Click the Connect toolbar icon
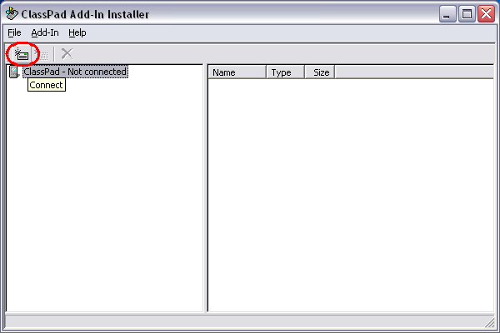500x333 pixels. click(22, 54)
